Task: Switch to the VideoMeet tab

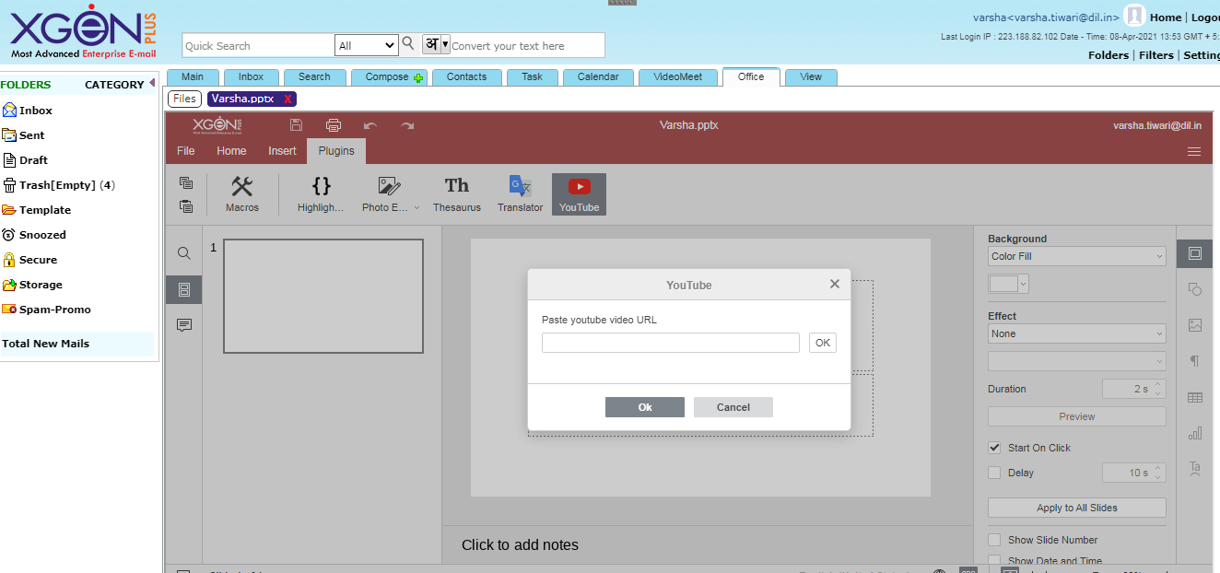Action: click(x=677, y=77)
